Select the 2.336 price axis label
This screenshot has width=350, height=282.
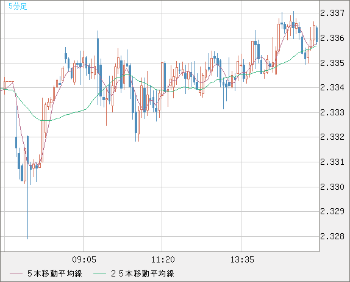click(x=332, y=38)
